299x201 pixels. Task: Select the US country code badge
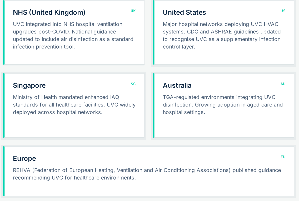coord(283,11)
